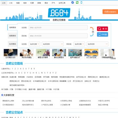Click route number link 1

[x=12, y=69]
